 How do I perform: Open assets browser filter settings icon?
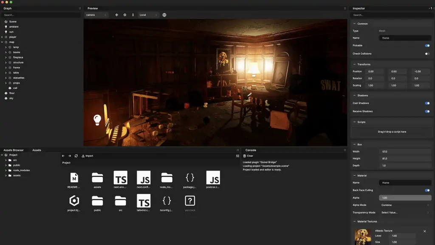(237, 156)
